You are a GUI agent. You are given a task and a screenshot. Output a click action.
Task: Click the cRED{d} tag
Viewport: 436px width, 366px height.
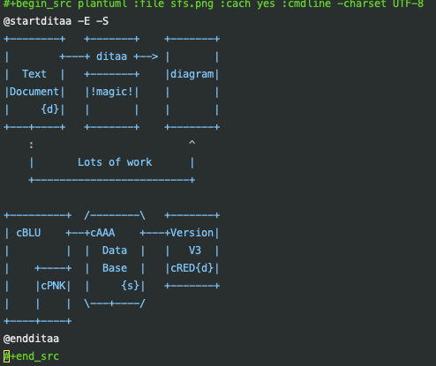point(192,268)
